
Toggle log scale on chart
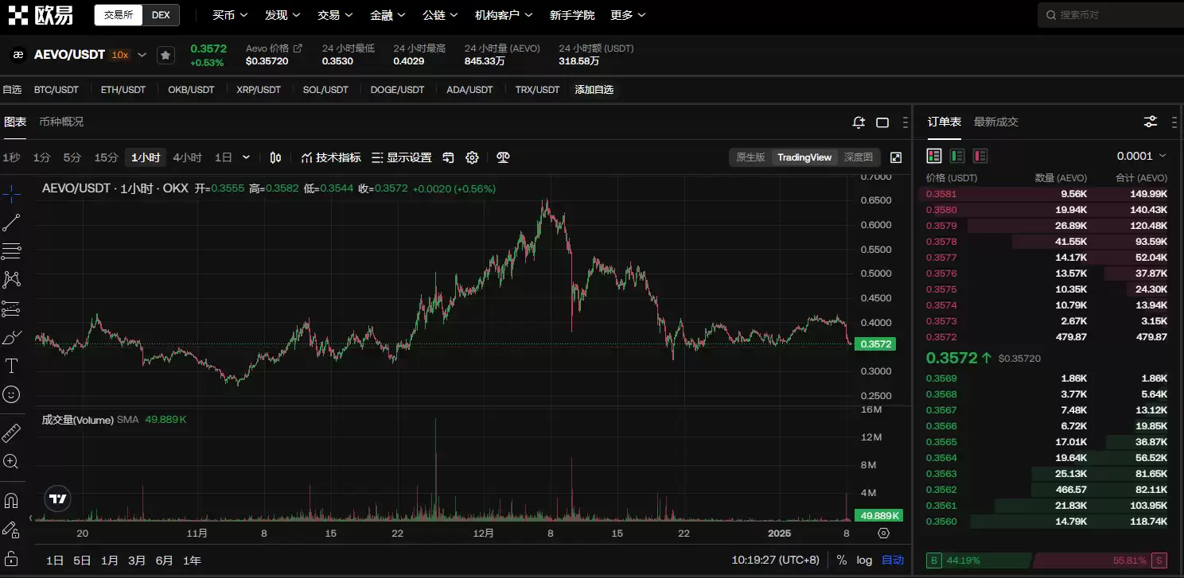(864, 561)
